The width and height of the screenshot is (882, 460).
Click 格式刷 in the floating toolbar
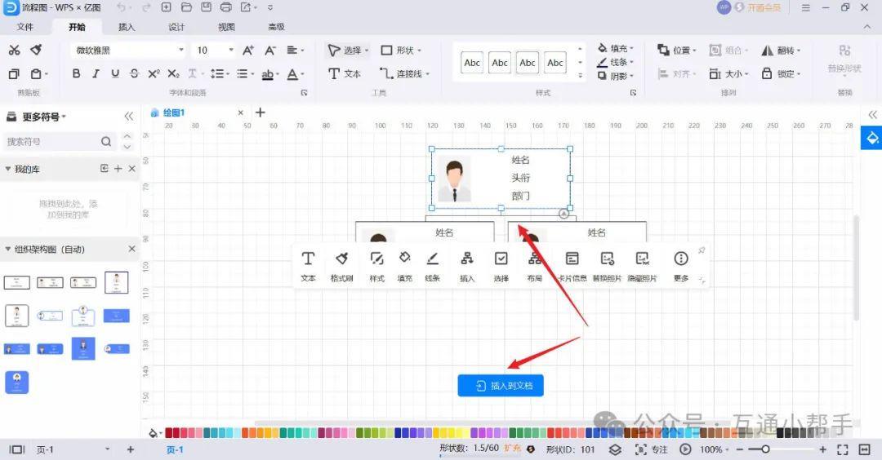coord(341,266)
